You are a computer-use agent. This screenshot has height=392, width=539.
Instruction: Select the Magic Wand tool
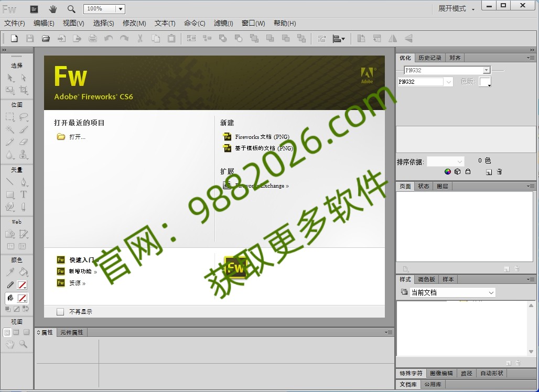tap(10, 129)
